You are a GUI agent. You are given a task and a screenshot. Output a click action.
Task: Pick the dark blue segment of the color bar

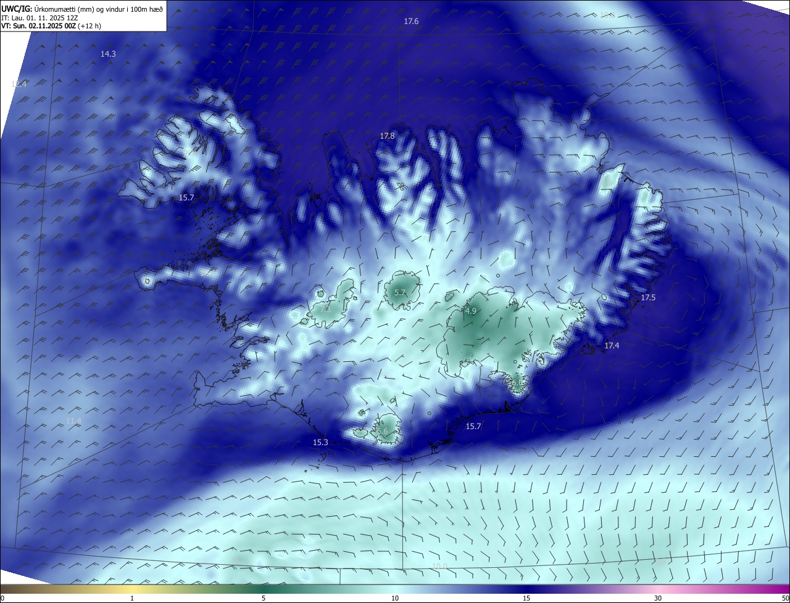526,589
